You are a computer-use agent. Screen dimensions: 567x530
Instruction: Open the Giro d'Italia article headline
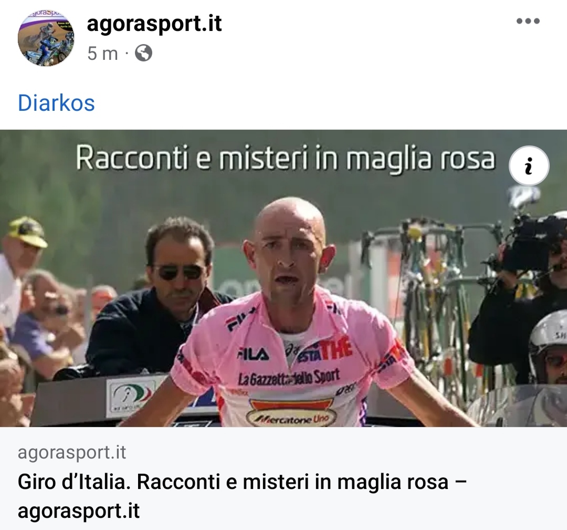[242, 496]
